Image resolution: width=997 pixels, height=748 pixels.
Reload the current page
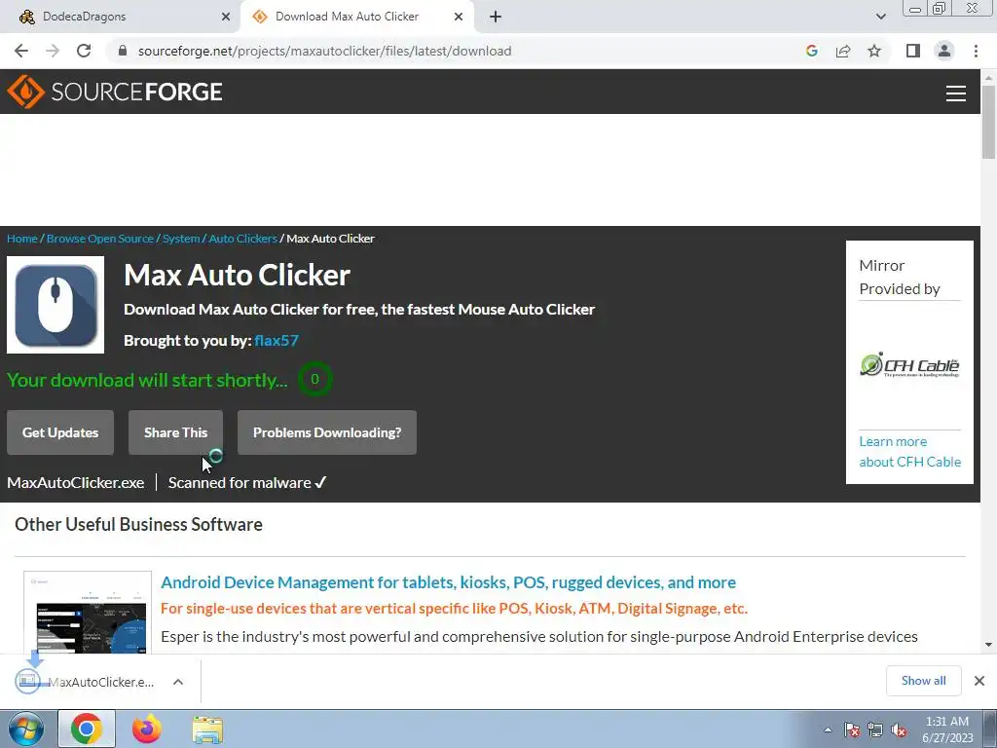tap(84, 51)
